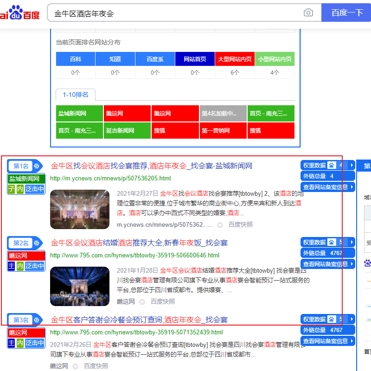Expand 查看网站备案信息 for second result
This screenshot has width=371, height=371.
328,264
